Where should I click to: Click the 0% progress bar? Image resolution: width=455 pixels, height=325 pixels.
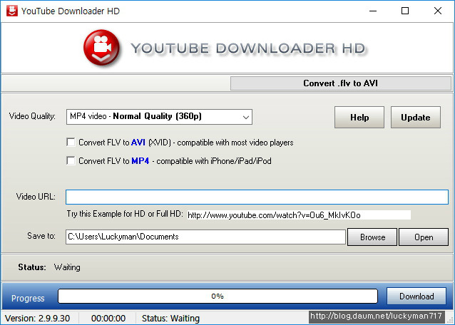point(218,296)
